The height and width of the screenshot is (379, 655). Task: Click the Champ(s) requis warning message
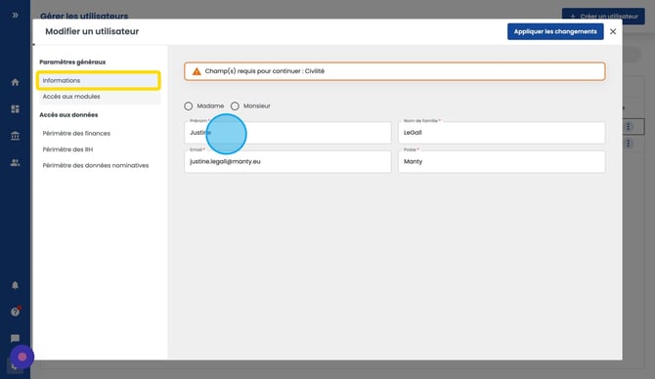394,71
